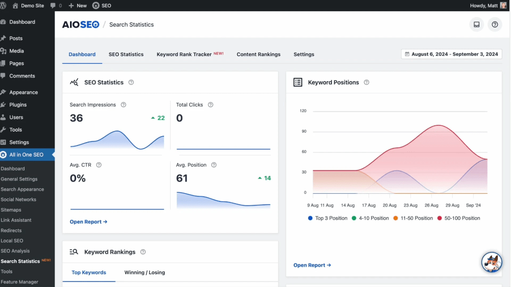The width and height of the screenshot is (511, 287).
Task: Toggle 11-50 Position orange legend swatch
Action: tap(396, 218)
